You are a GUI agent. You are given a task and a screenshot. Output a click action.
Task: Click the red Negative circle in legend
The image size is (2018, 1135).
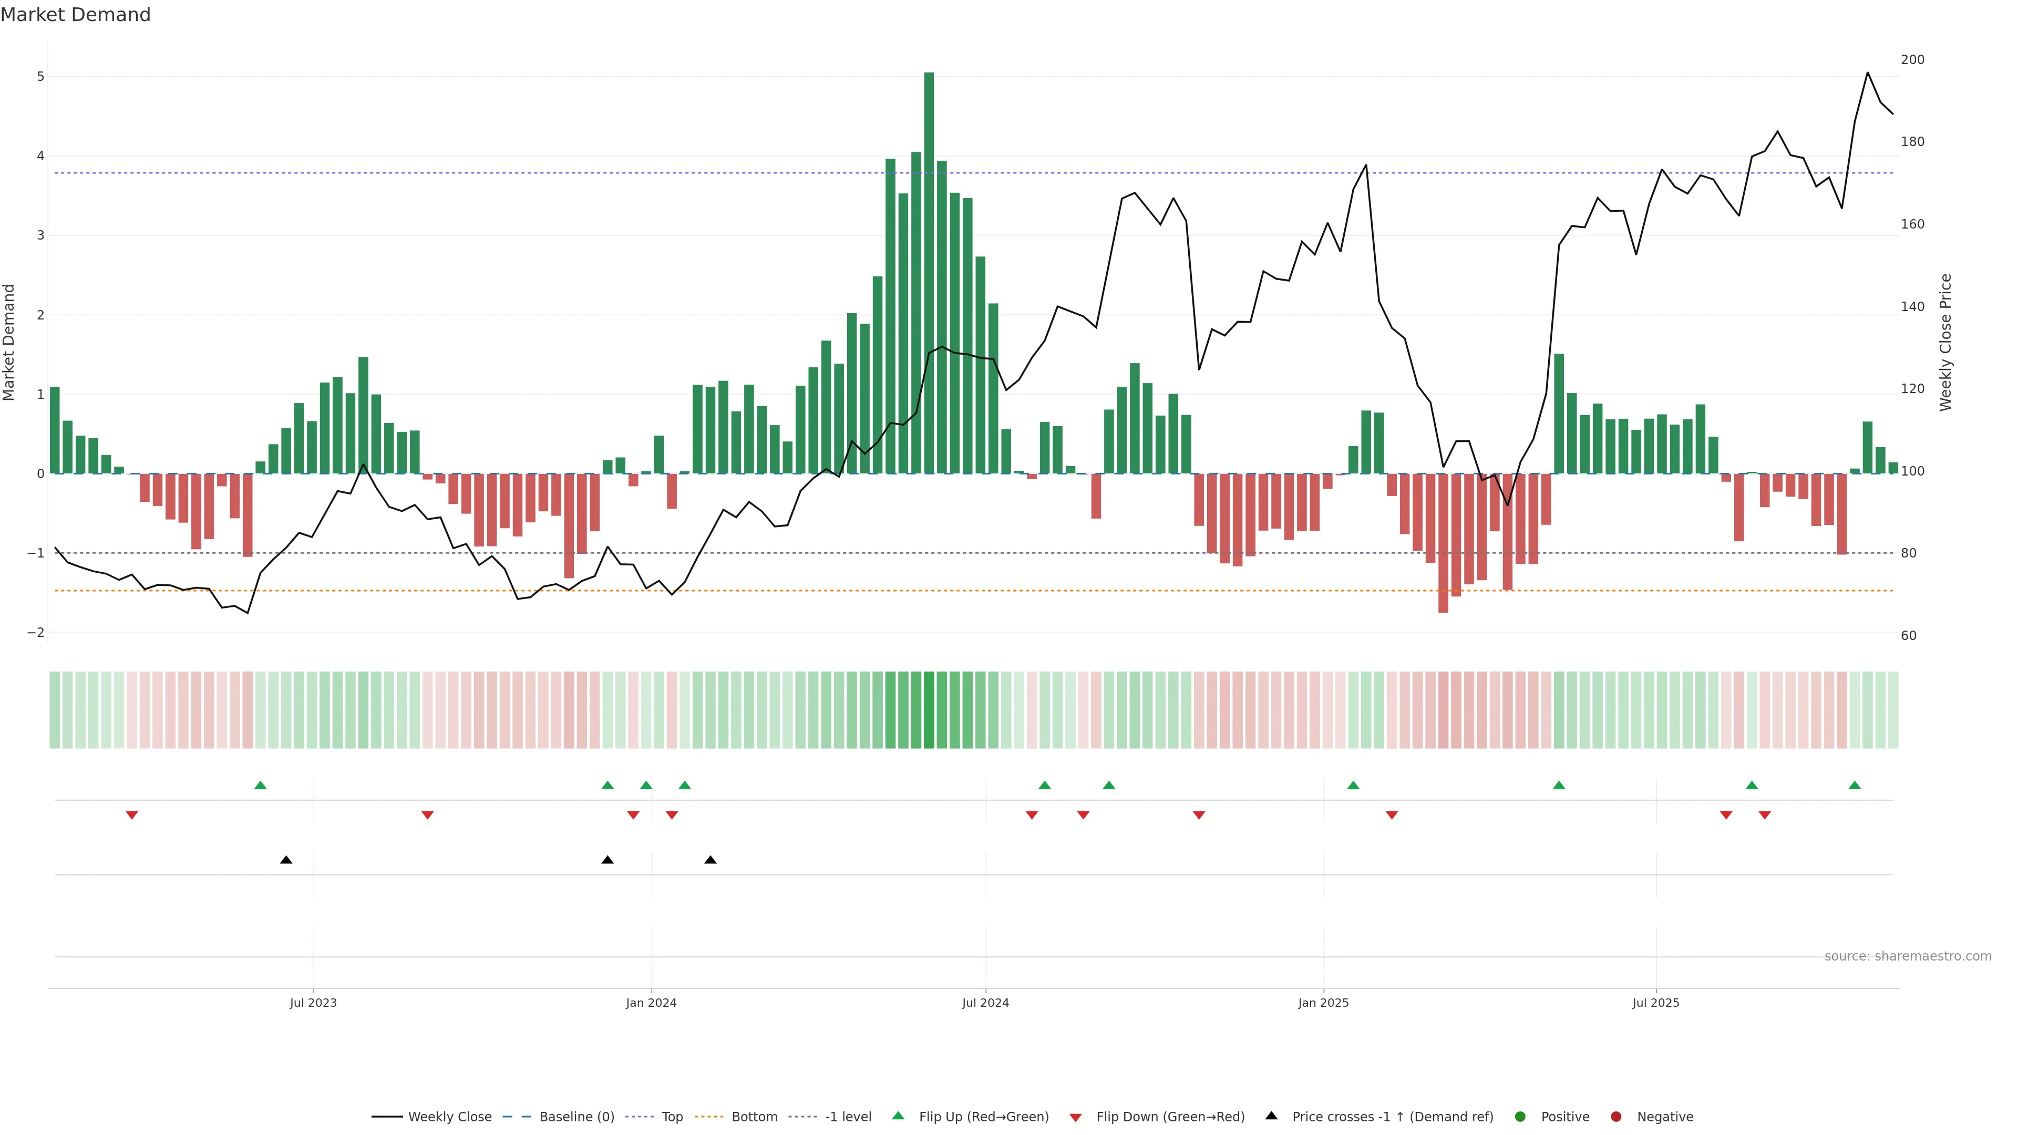[1616, 1116]
